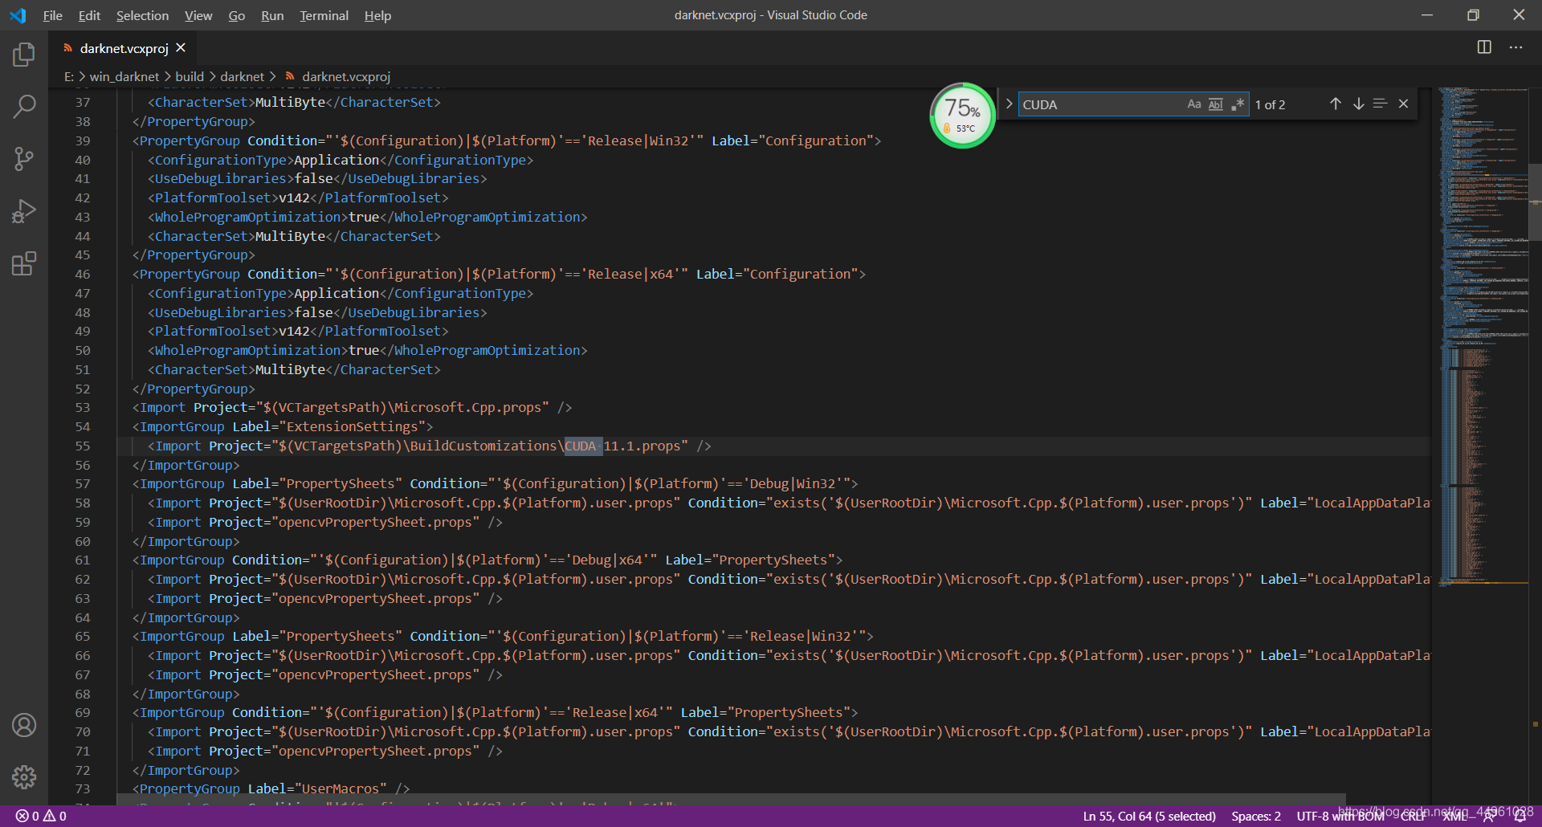Screen dimensions: 1542x827
Task: Click the PlatformToolset v142 text on line 42
Action: tap(298, 198)
